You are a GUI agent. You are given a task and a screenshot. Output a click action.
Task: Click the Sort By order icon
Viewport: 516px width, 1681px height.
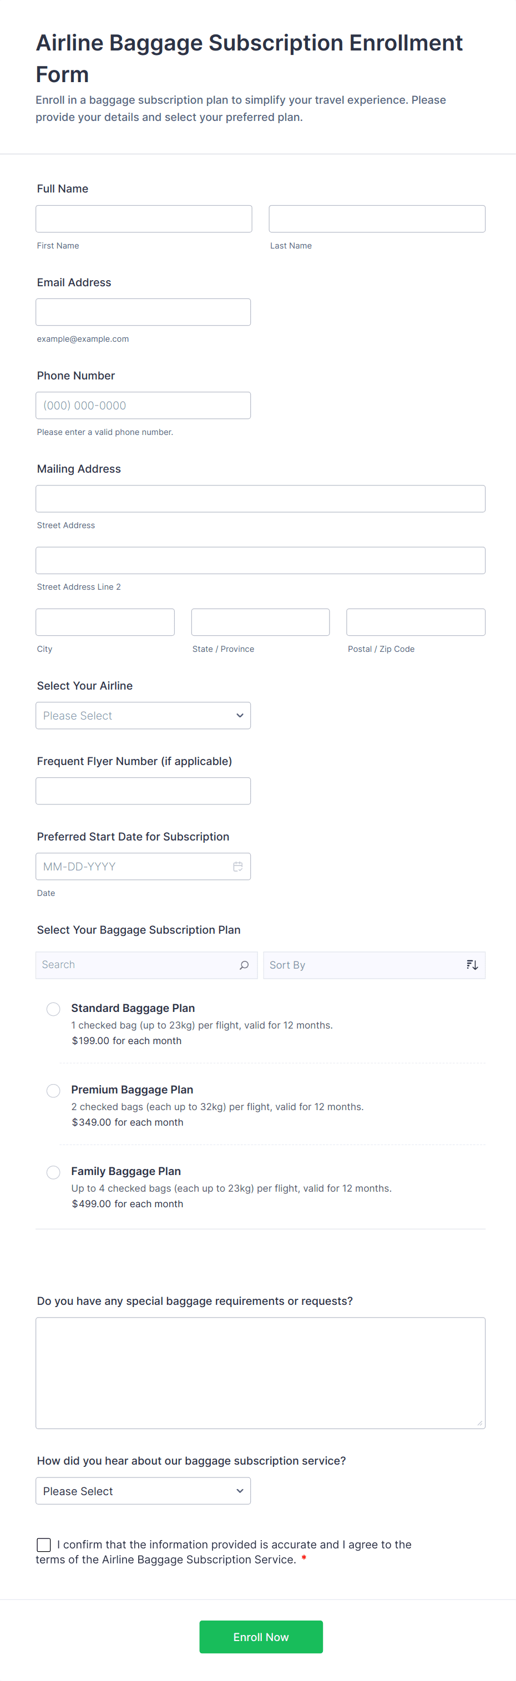[472, 965]
